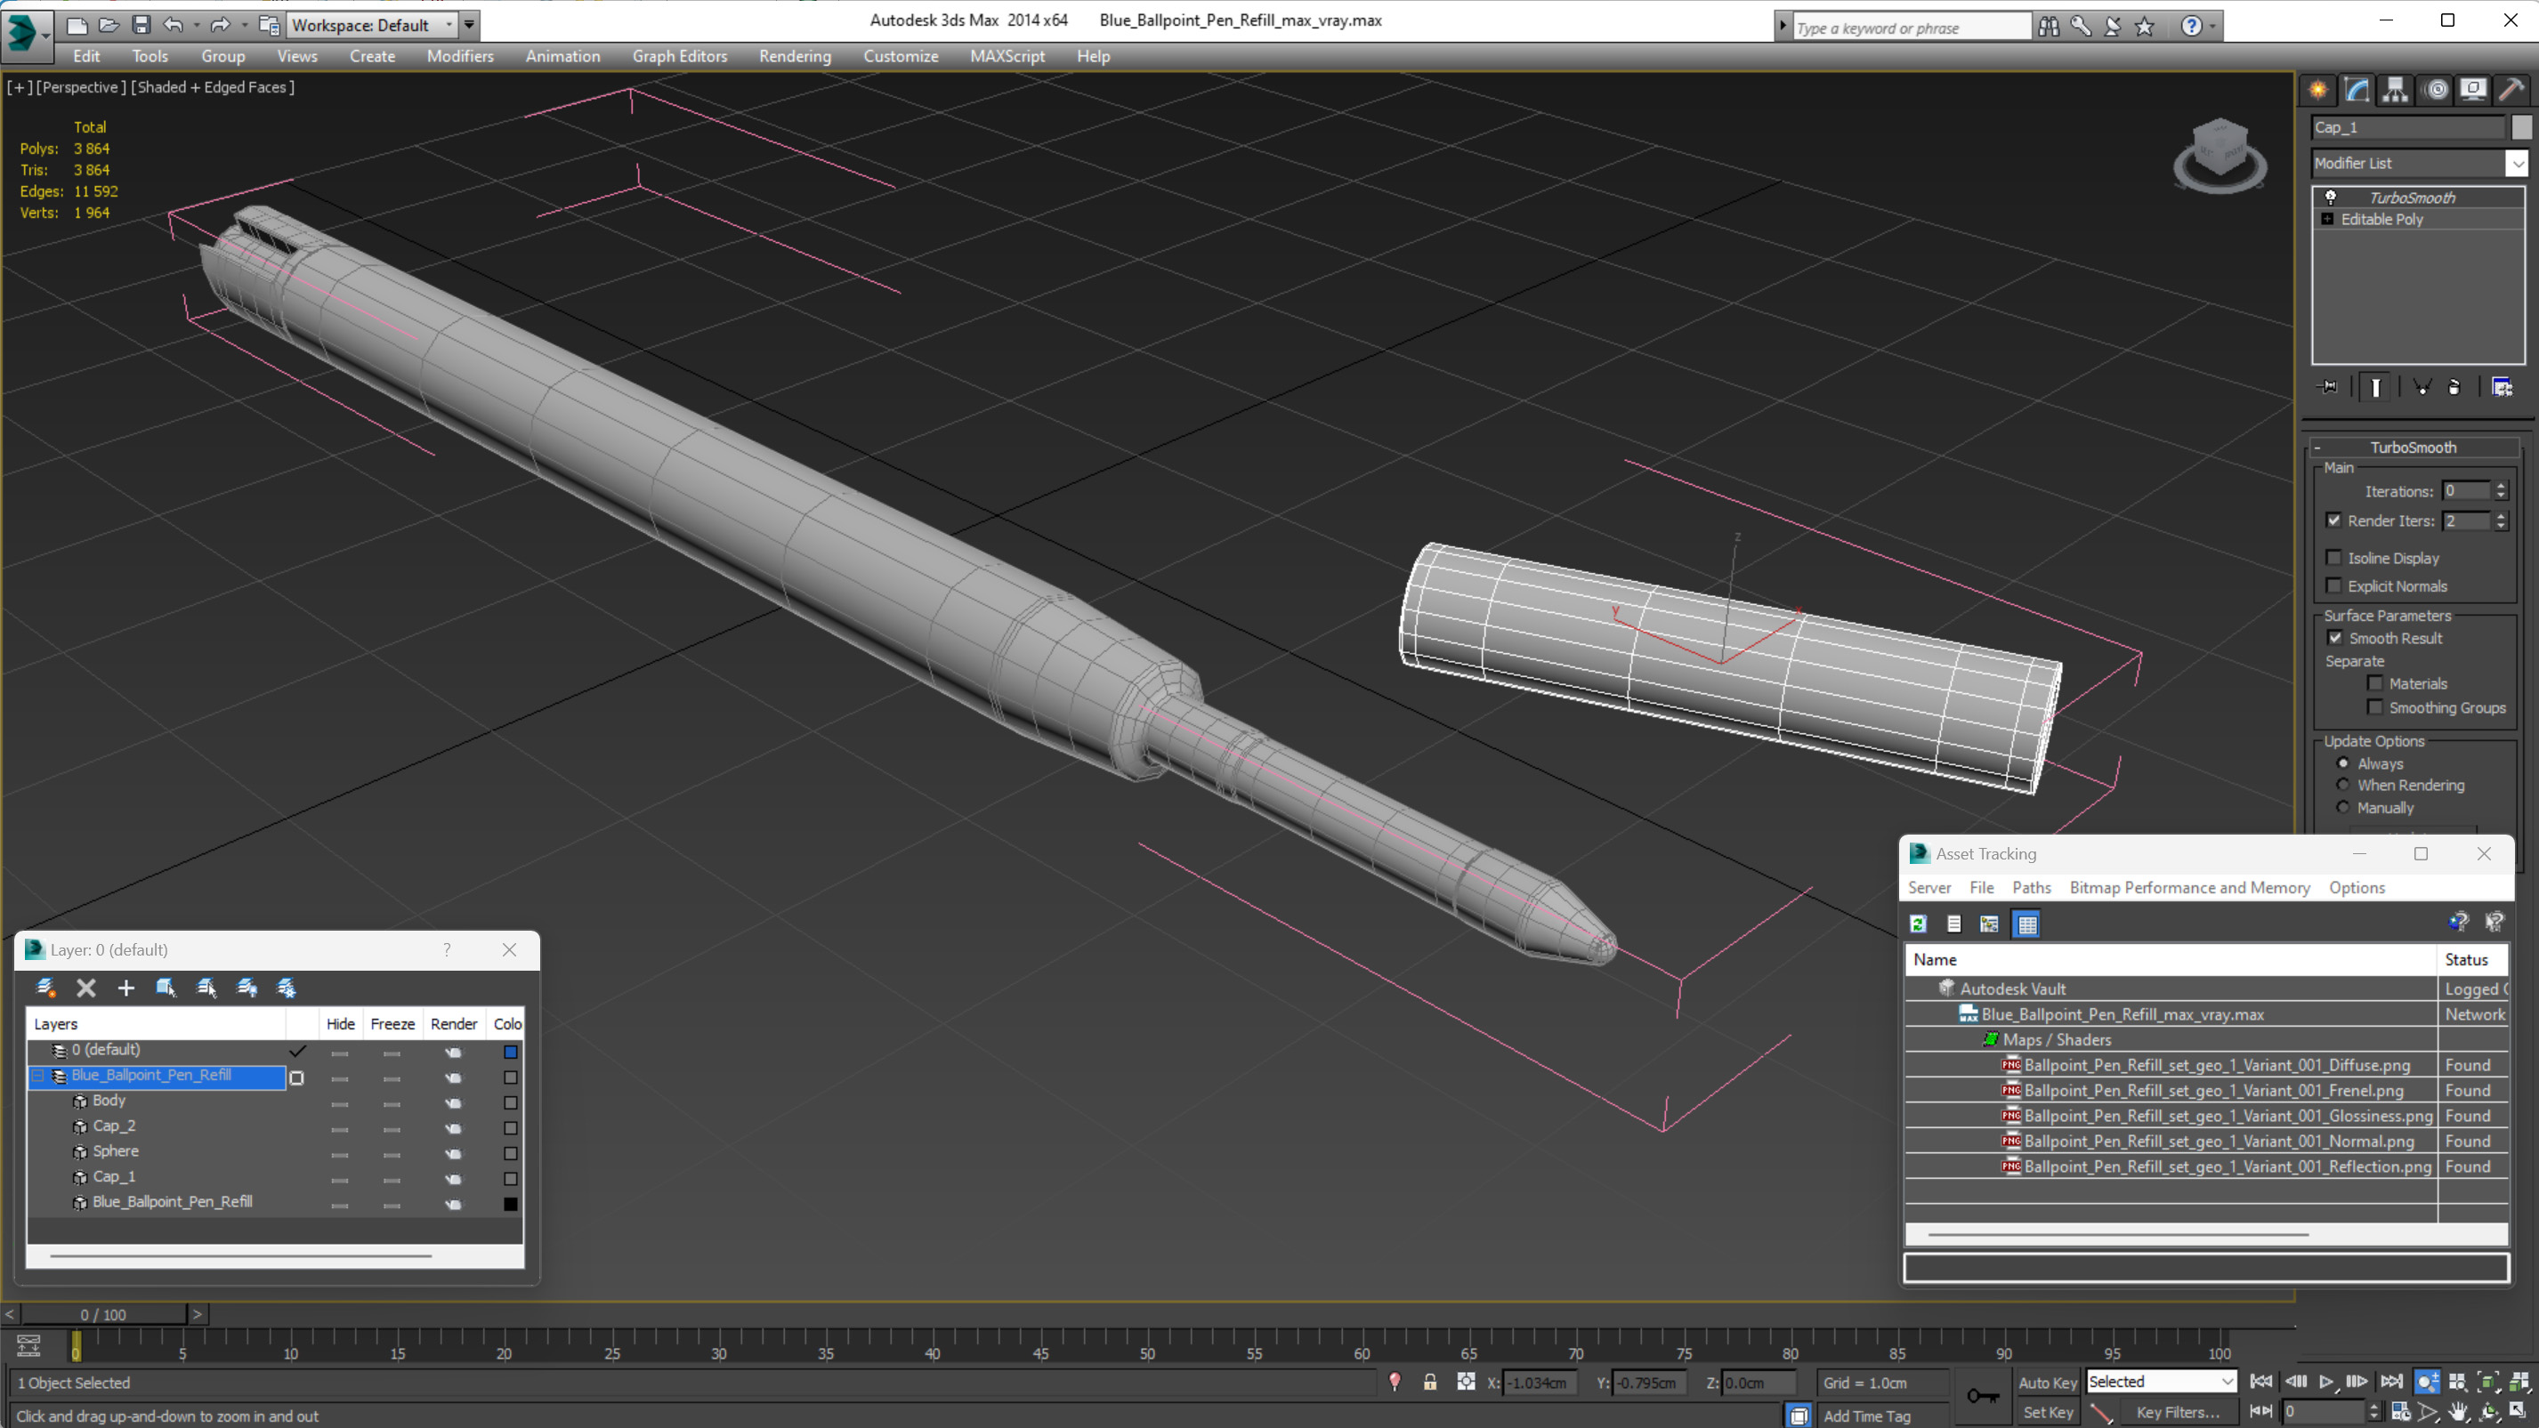Click the Set Key button

point(2048,1412)
